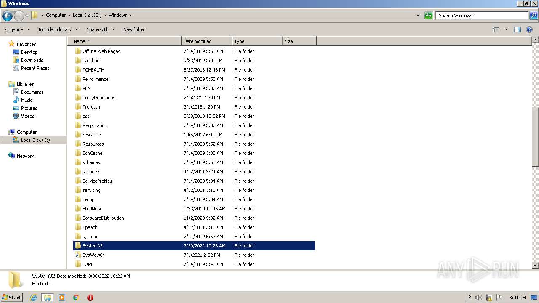This screenshot has width=539, height=303.
Task: Select the SysWow64 shortcut icon
Action: (x=78, y=255)
